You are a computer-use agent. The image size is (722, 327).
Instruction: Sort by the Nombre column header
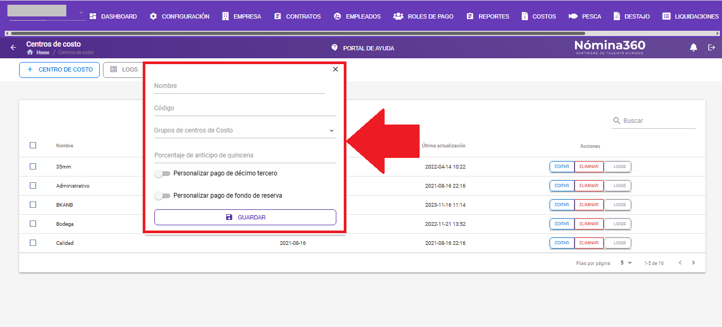(x=65, y=146)
